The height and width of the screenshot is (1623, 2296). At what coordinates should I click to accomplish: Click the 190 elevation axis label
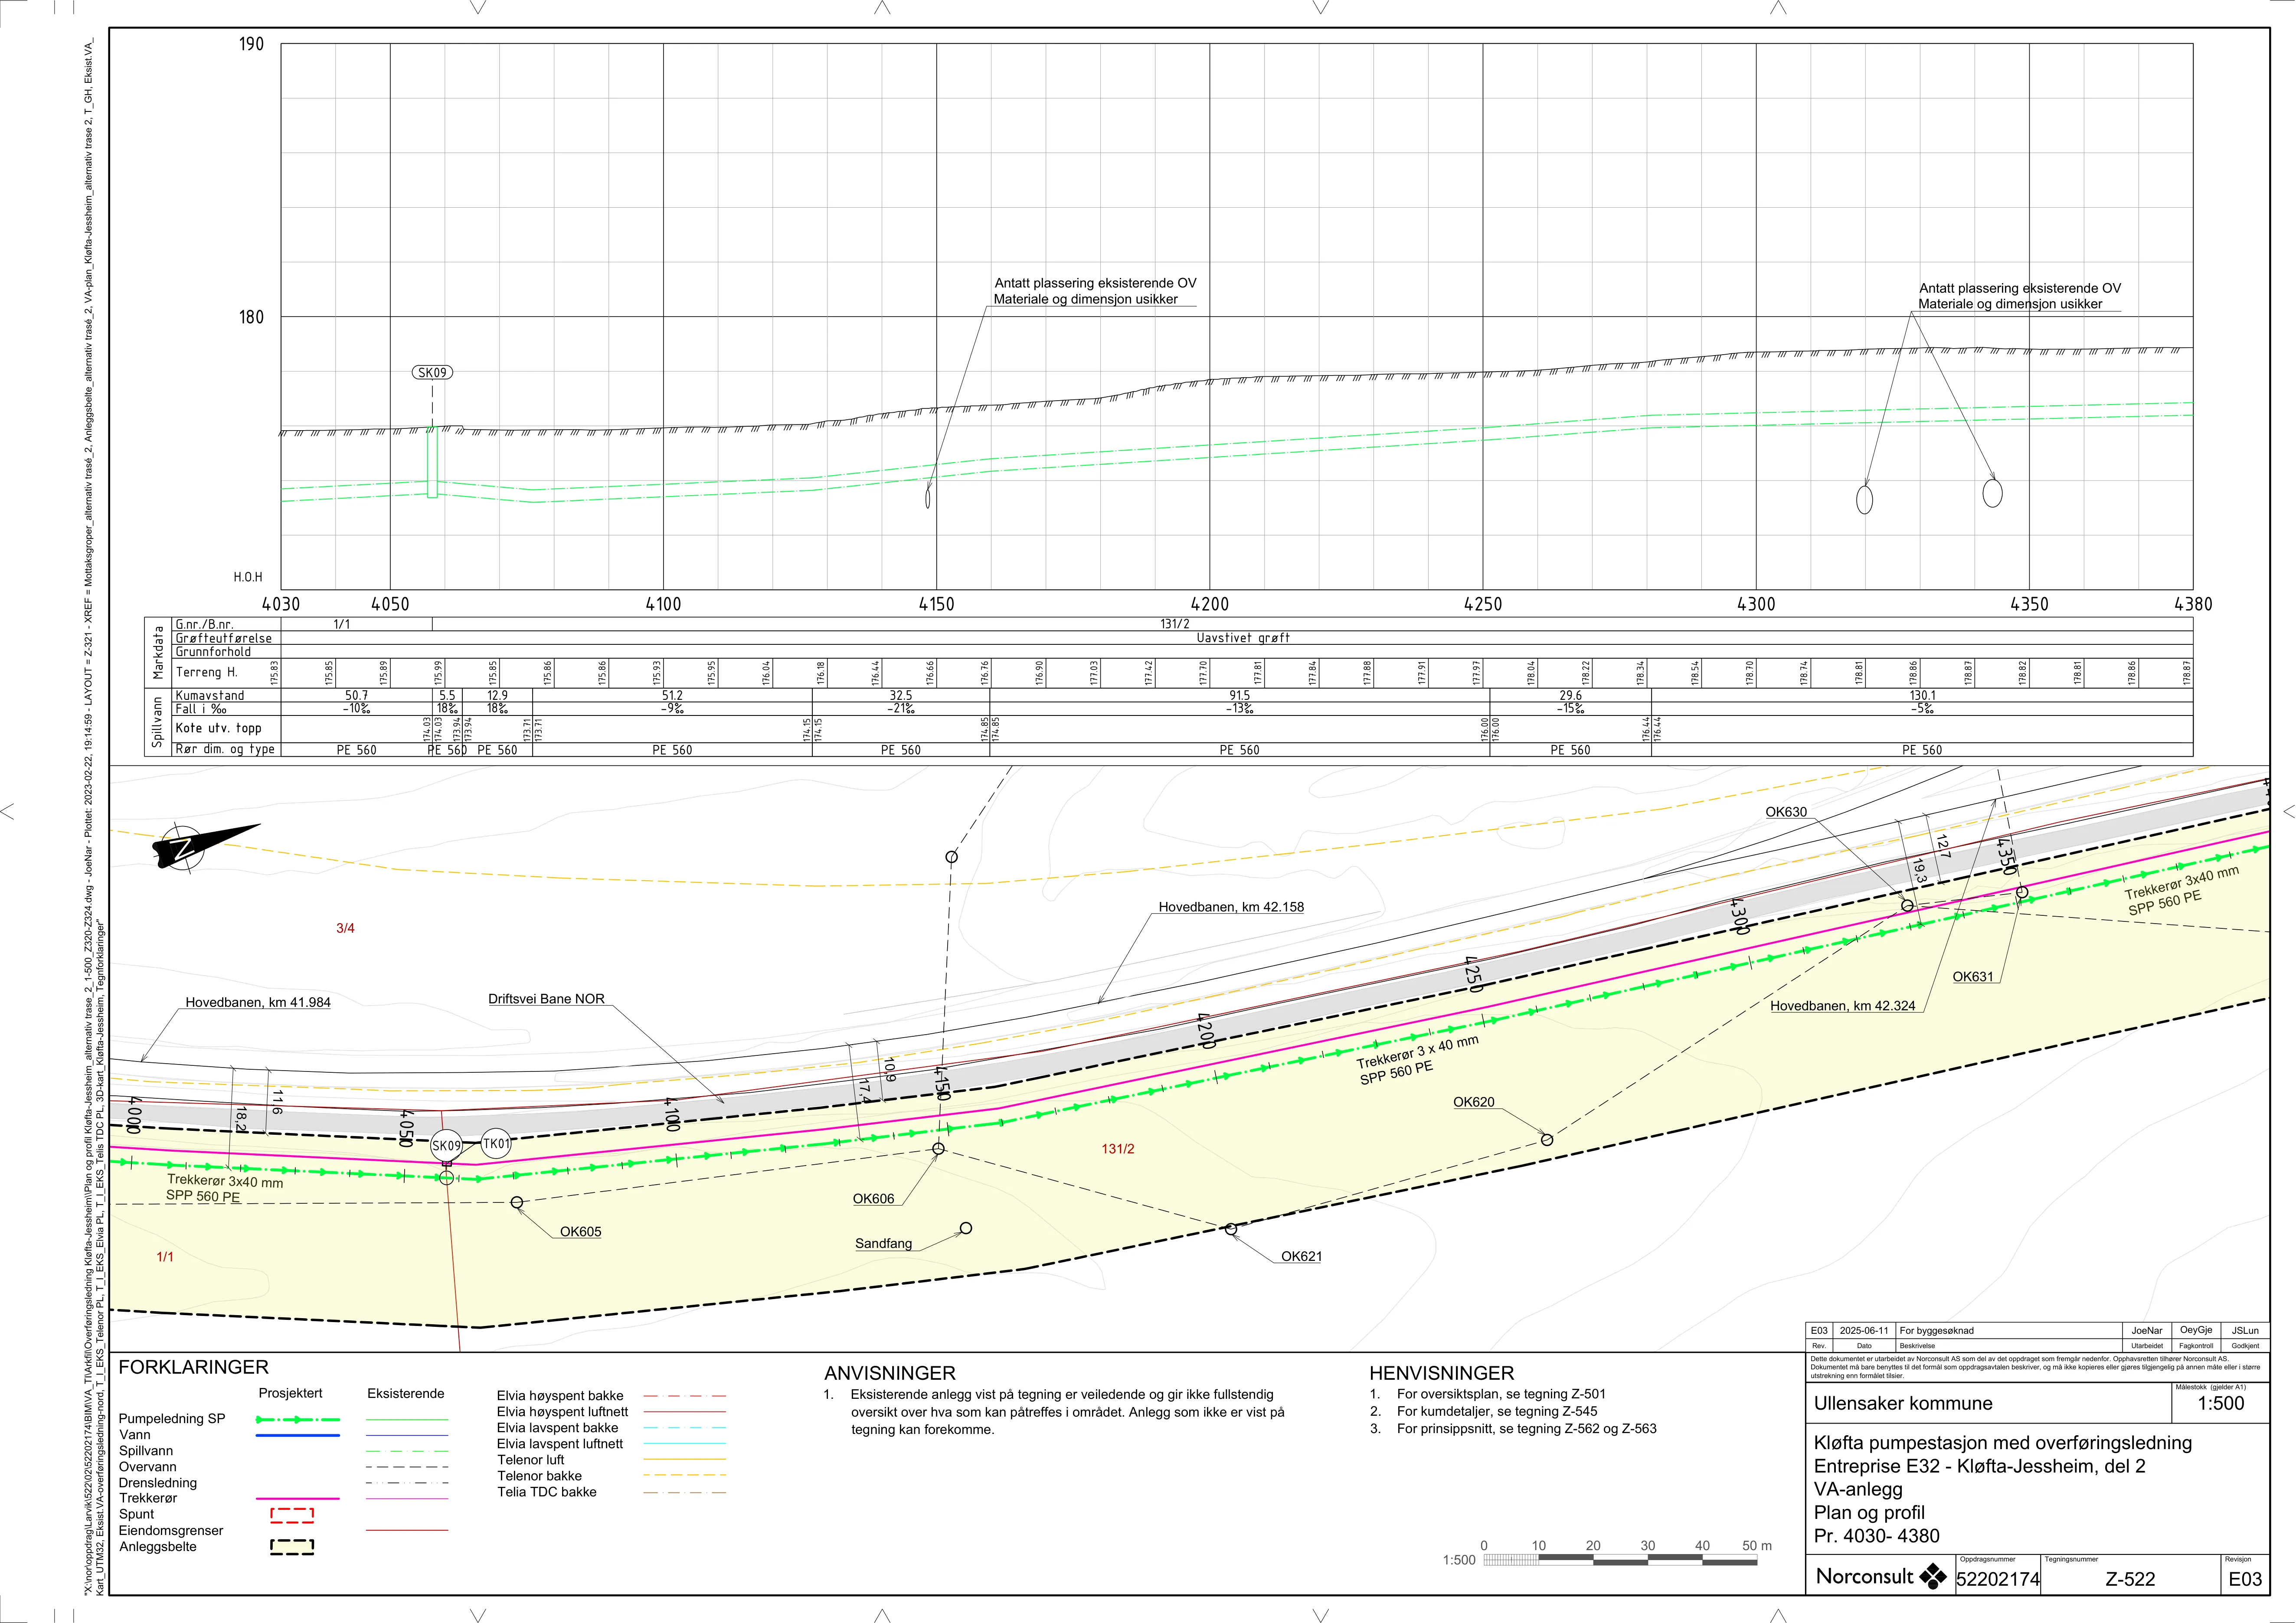pos(251,44)
